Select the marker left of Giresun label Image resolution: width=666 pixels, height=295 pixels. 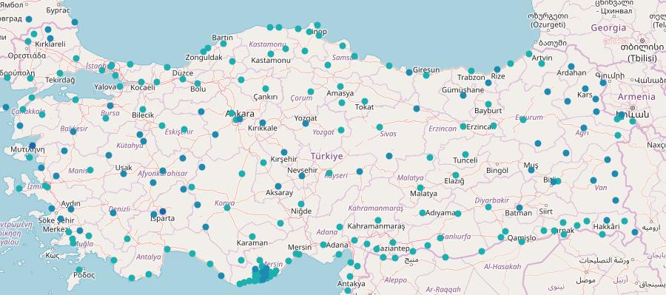pos(409,72)
